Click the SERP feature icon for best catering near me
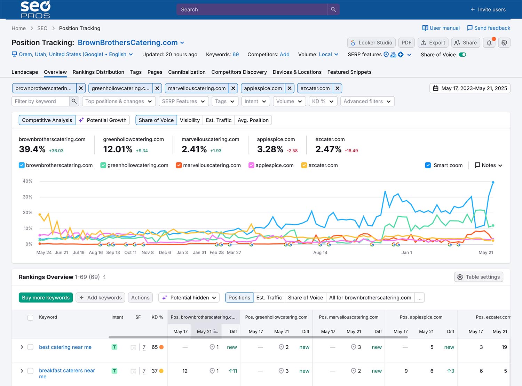522x386 pixels. tap(133, 347)
